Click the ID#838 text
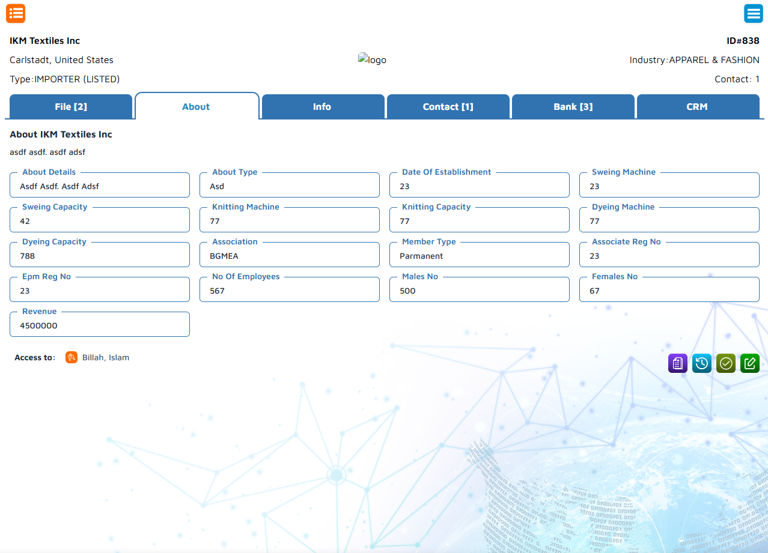 point(743,41)
